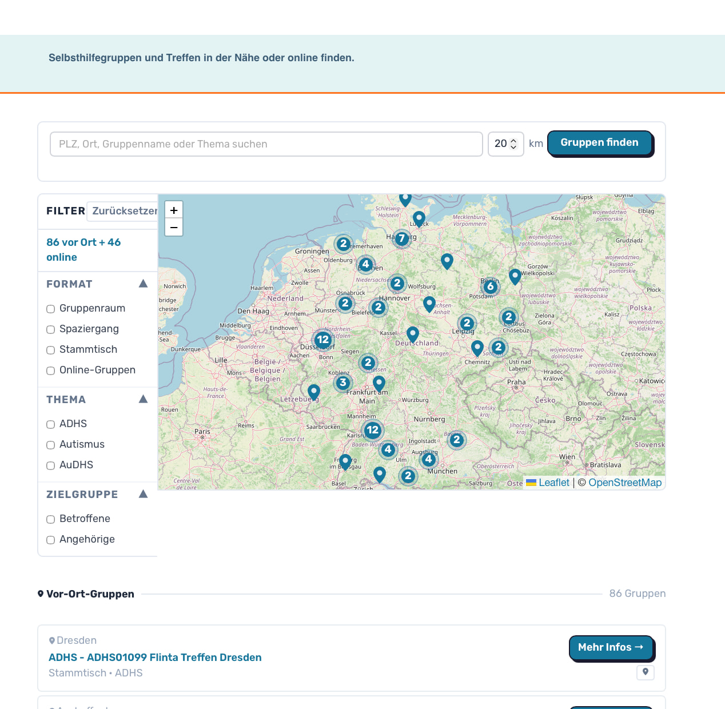Tick the ADHS theme checkbox
725x709 pixels.
pos(51,424)
